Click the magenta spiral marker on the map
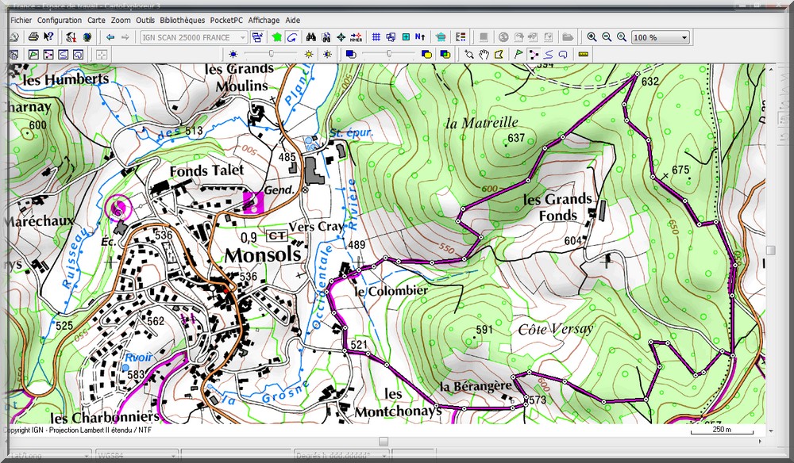The height and width of the screenshot is (463, 794). coord(118,207)
